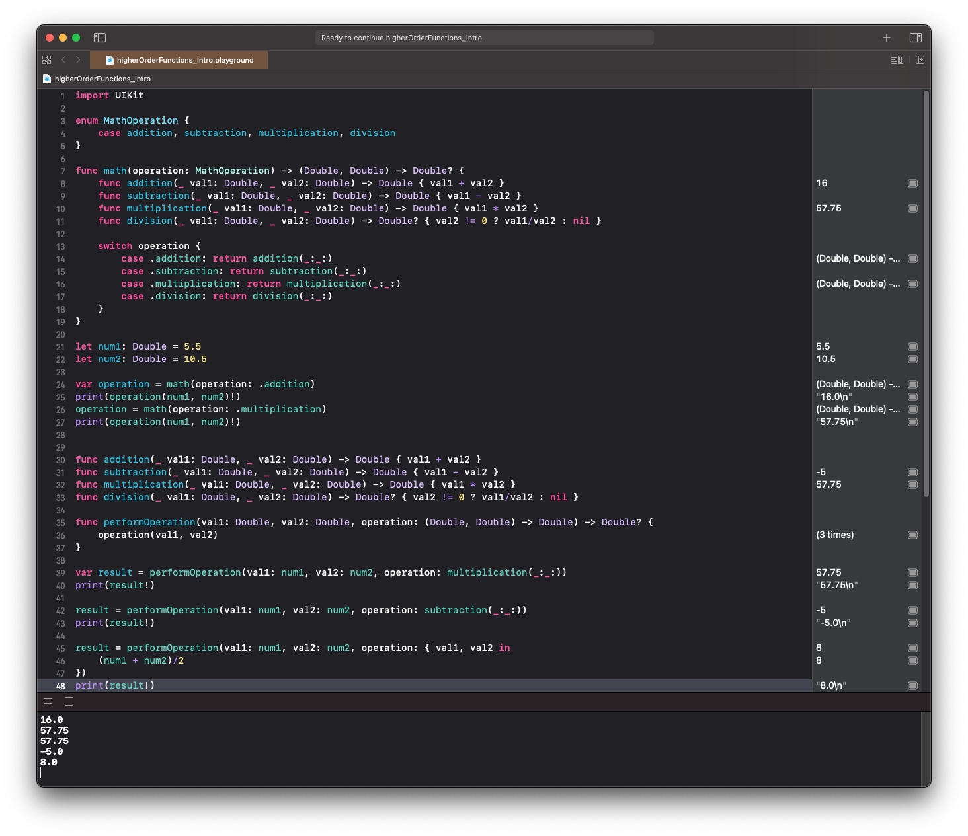968x836 pixels.
Task: Go back with the left chevron
Action: [x=63, y=59]
